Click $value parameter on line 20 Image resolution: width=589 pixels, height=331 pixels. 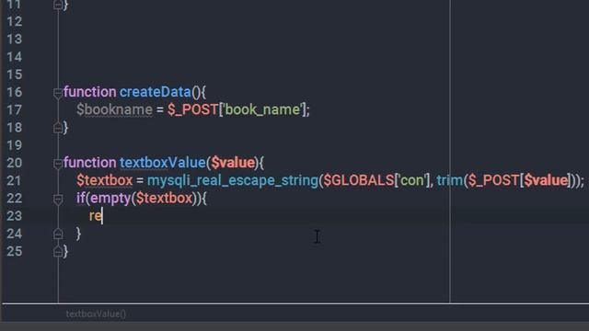coord(233,163)
